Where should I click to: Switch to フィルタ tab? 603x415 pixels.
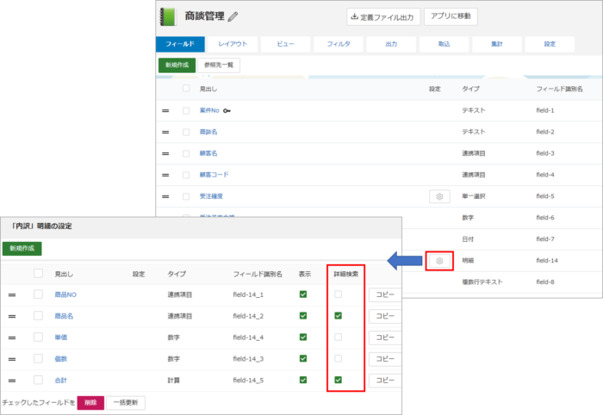pyautogui.click(x=339, y=44)
